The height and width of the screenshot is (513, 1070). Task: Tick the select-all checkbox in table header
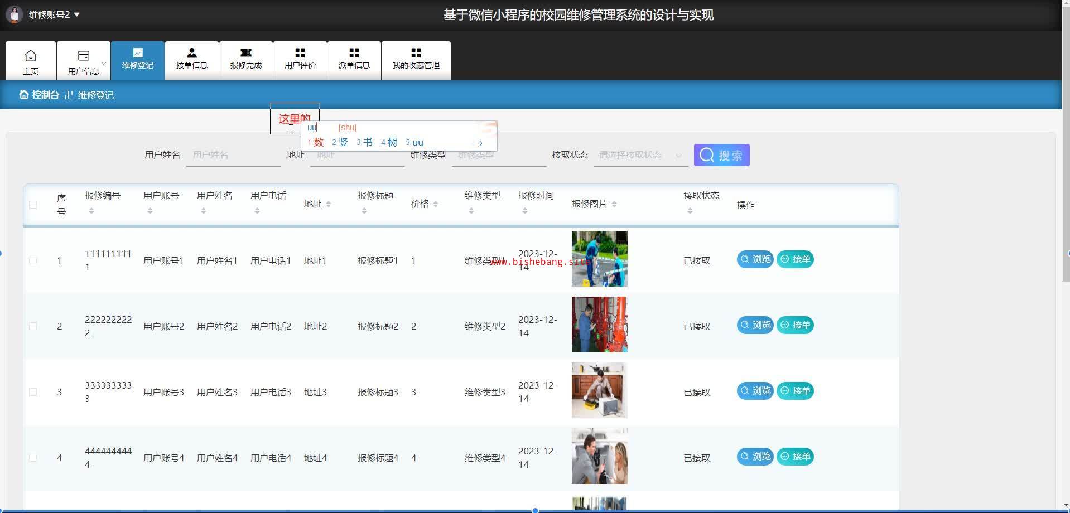click(x=33, y=205)
